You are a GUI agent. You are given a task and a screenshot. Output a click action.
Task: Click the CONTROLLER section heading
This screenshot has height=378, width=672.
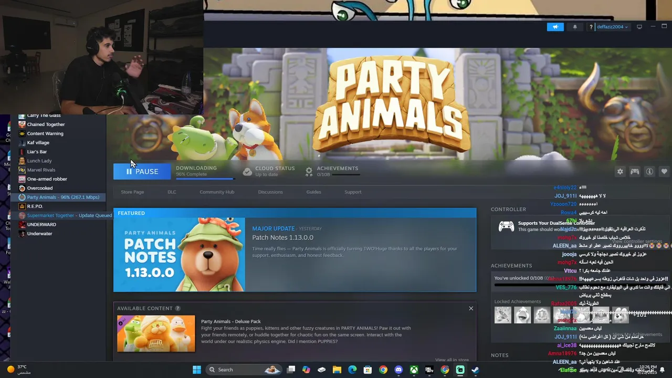coord(508,209)
